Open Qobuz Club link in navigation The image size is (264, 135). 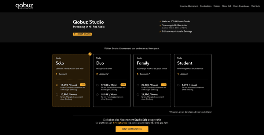[227, 6]
